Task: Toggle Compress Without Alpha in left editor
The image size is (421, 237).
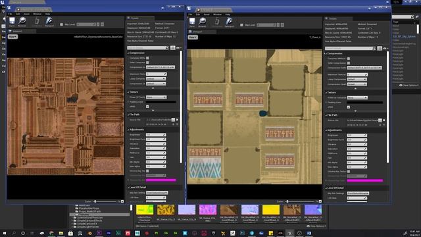Action: point(147,58)
